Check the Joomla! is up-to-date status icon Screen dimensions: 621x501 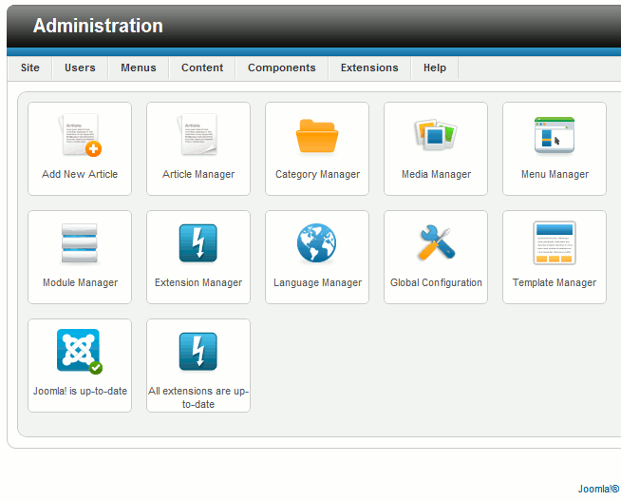(80, 353)
